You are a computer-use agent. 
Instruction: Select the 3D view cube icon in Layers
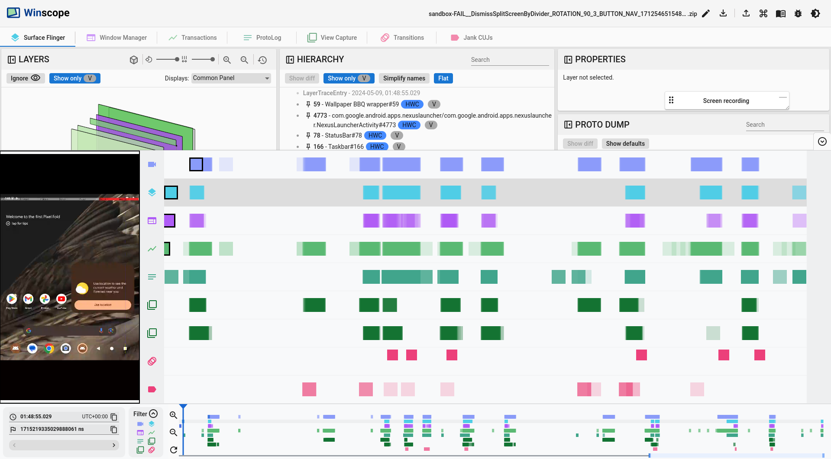(x=133, y=60)
